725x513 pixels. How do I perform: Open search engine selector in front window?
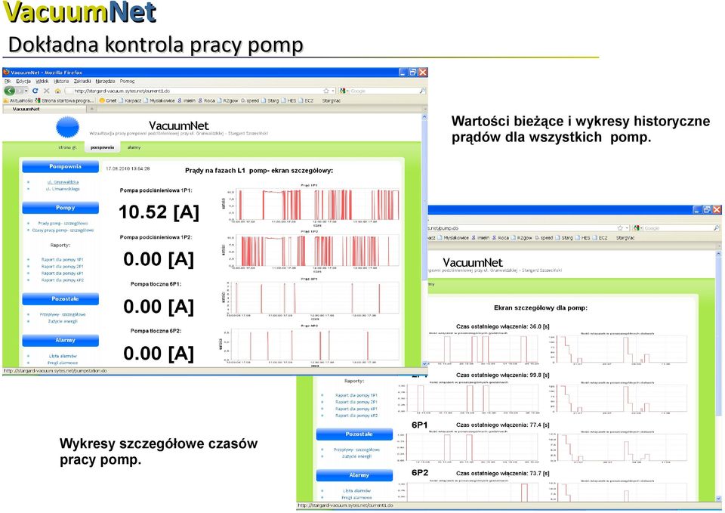point(344,91)
